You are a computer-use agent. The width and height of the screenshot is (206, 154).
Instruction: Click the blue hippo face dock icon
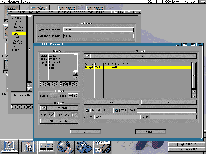coord(84,147)
